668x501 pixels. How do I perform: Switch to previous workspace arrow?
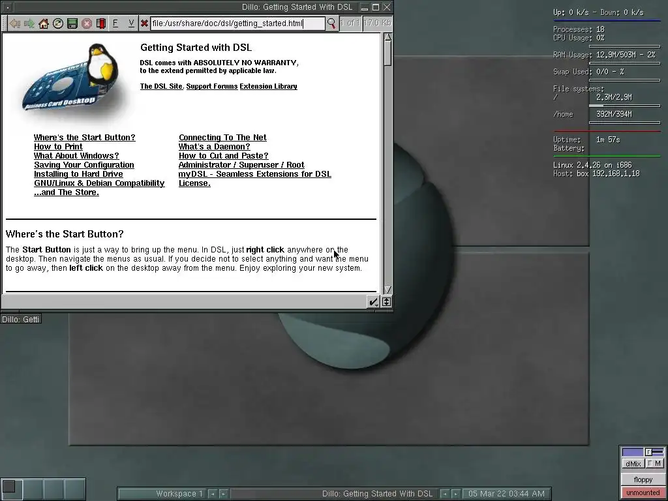[x=212, y=494]
